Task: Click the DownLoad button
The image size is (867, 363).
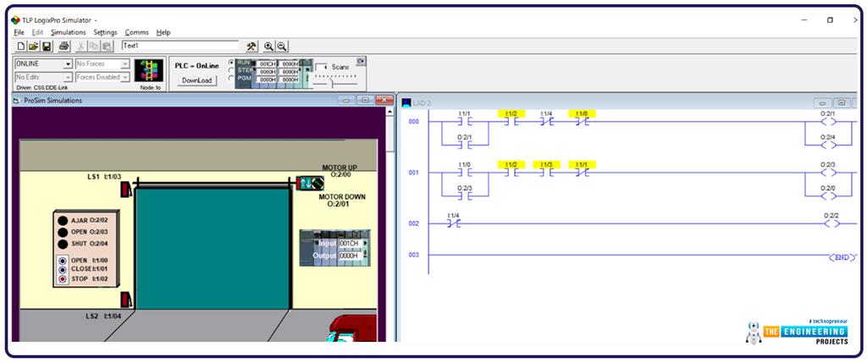Action: (196, 80)
